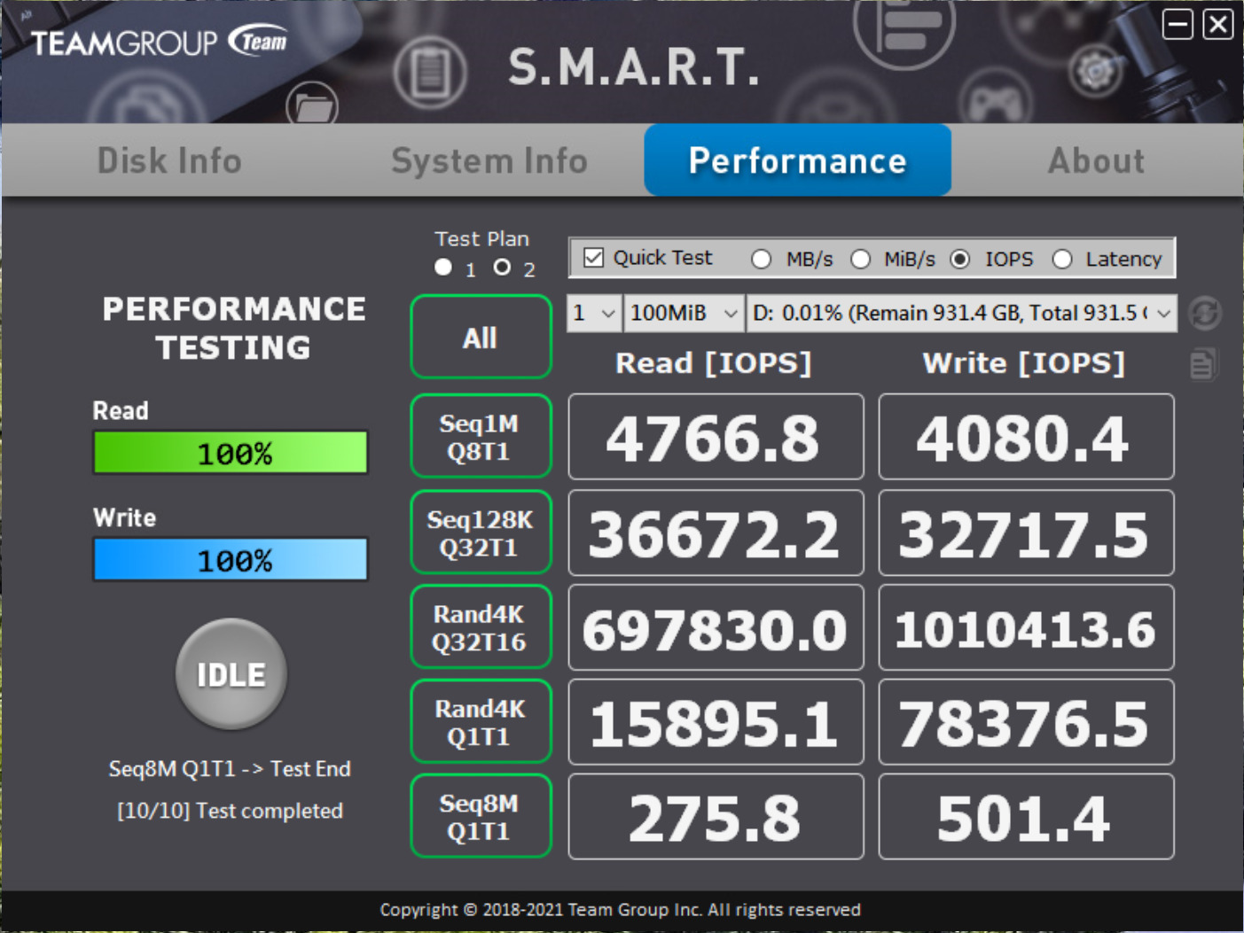Click the gear icon in the header banner

[1095, 71]
